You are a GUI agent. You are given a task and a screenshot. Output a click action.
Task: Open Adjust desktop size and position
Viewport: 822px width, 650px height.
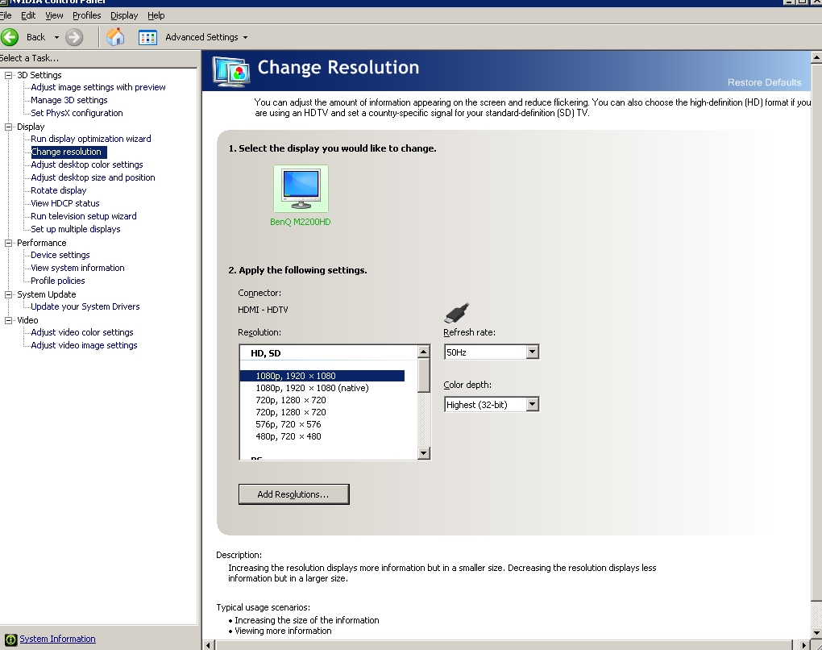pyautogui.click(x=93, y=177)
